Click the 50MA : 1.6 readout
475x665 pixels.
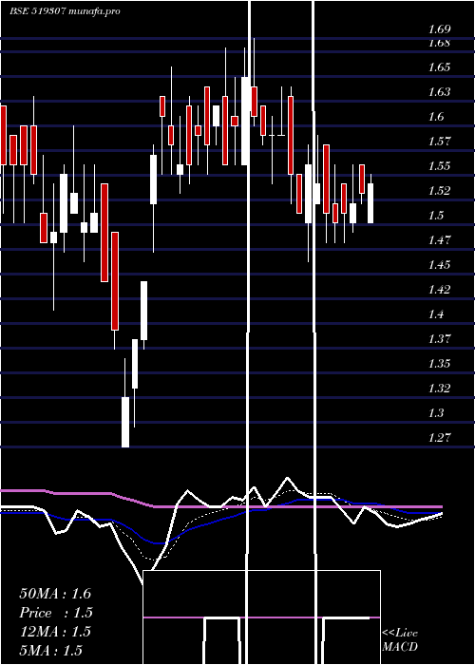(x=55, y=594)
